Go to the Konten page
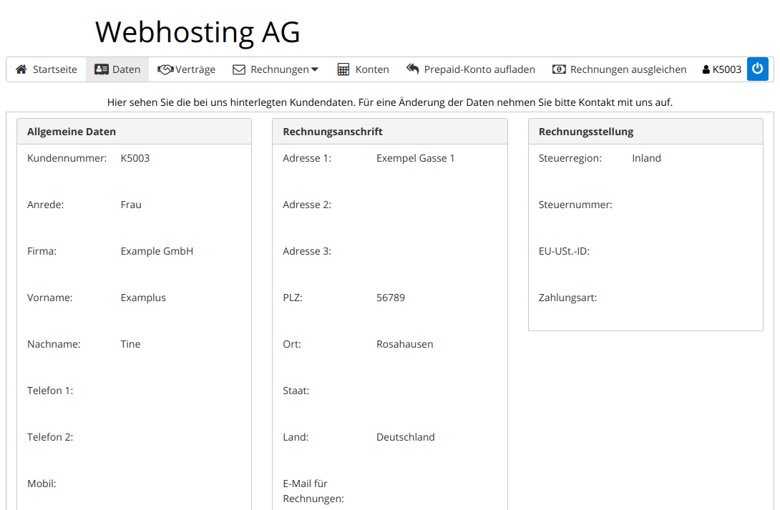This screenshot has width=780, height=510. 372,69
